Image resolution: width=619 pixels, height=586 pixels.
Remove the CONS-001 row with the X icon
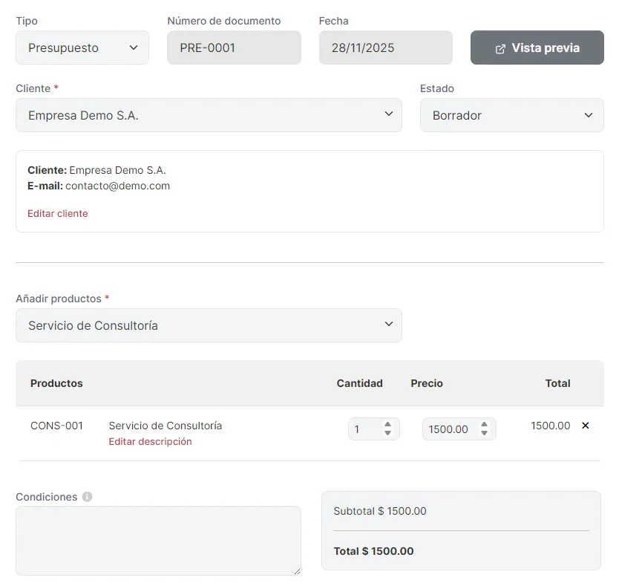[585, 426]
